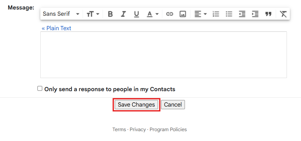Increase indent of text
Screen dimensions: 301x141
255,14
